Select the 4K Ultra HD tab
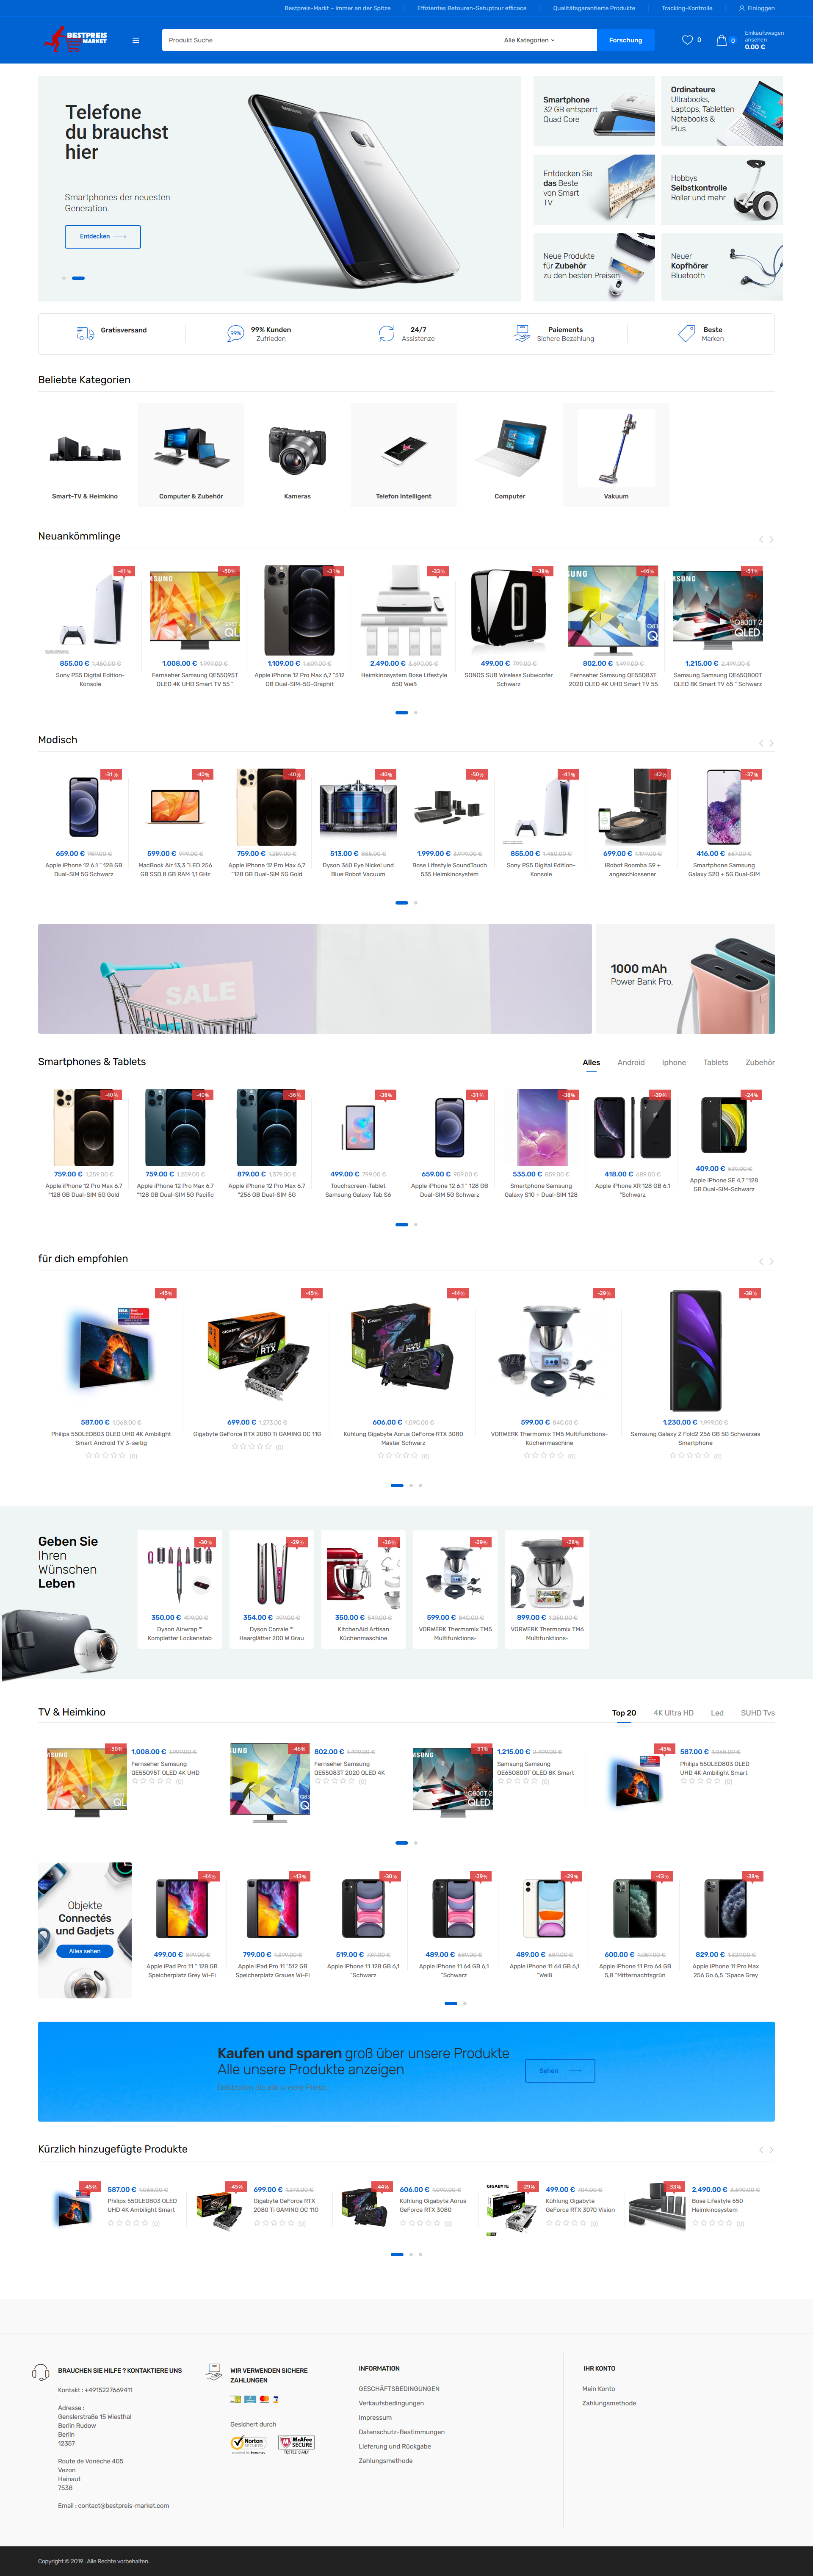The height and width of the screenshot is (2576, 813). click(x=673, y=1713)
